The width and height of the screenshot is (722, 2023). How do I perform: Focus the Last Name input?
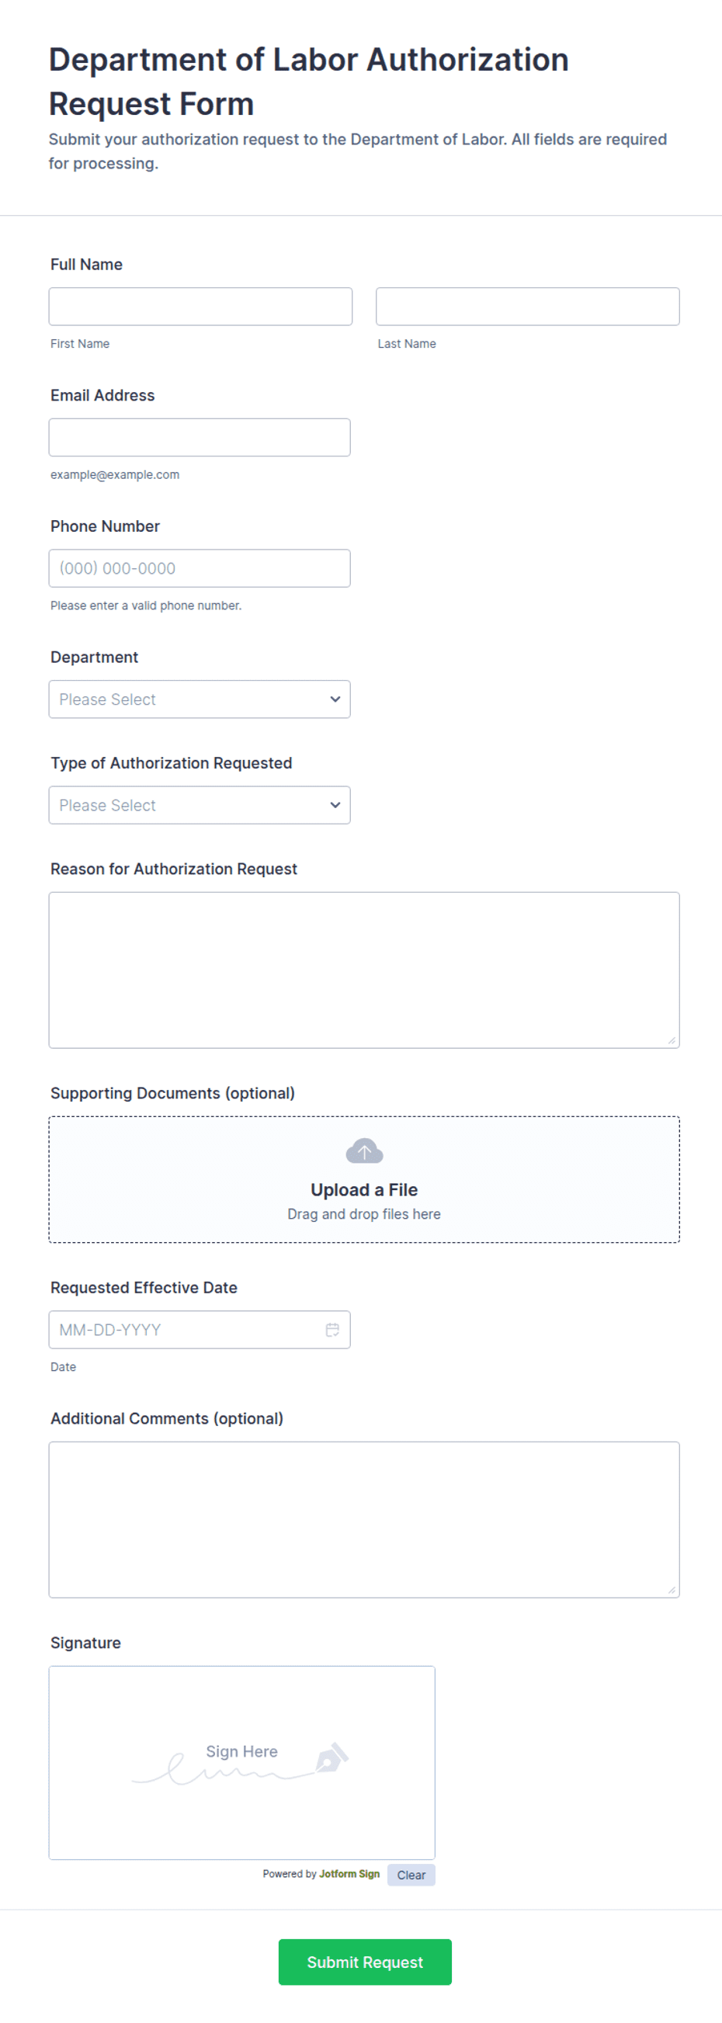click(527, 307)
